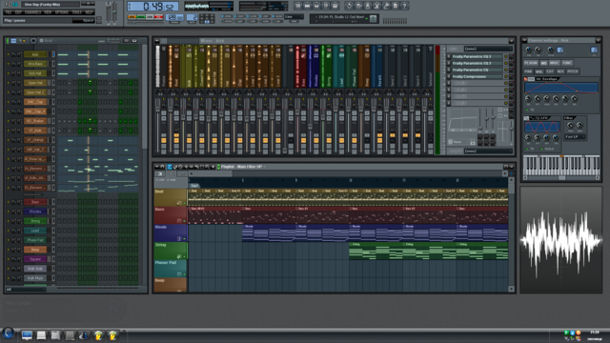This screenshot has width=610, height=343.
Task: Select the BD_Shaker channel button
Action: coord(35,121)
